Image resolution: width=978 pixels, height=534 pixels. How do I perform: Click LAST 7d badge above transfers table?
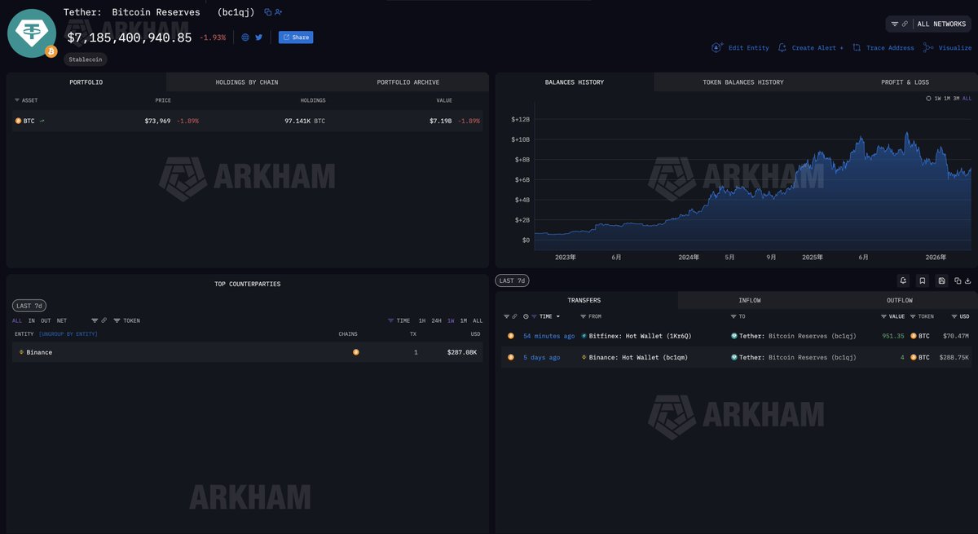(x=513, y=280)
